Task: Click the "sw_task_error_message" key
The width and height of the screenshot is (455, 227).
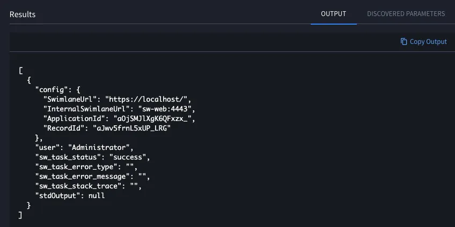Action: (x=82, y=177)
